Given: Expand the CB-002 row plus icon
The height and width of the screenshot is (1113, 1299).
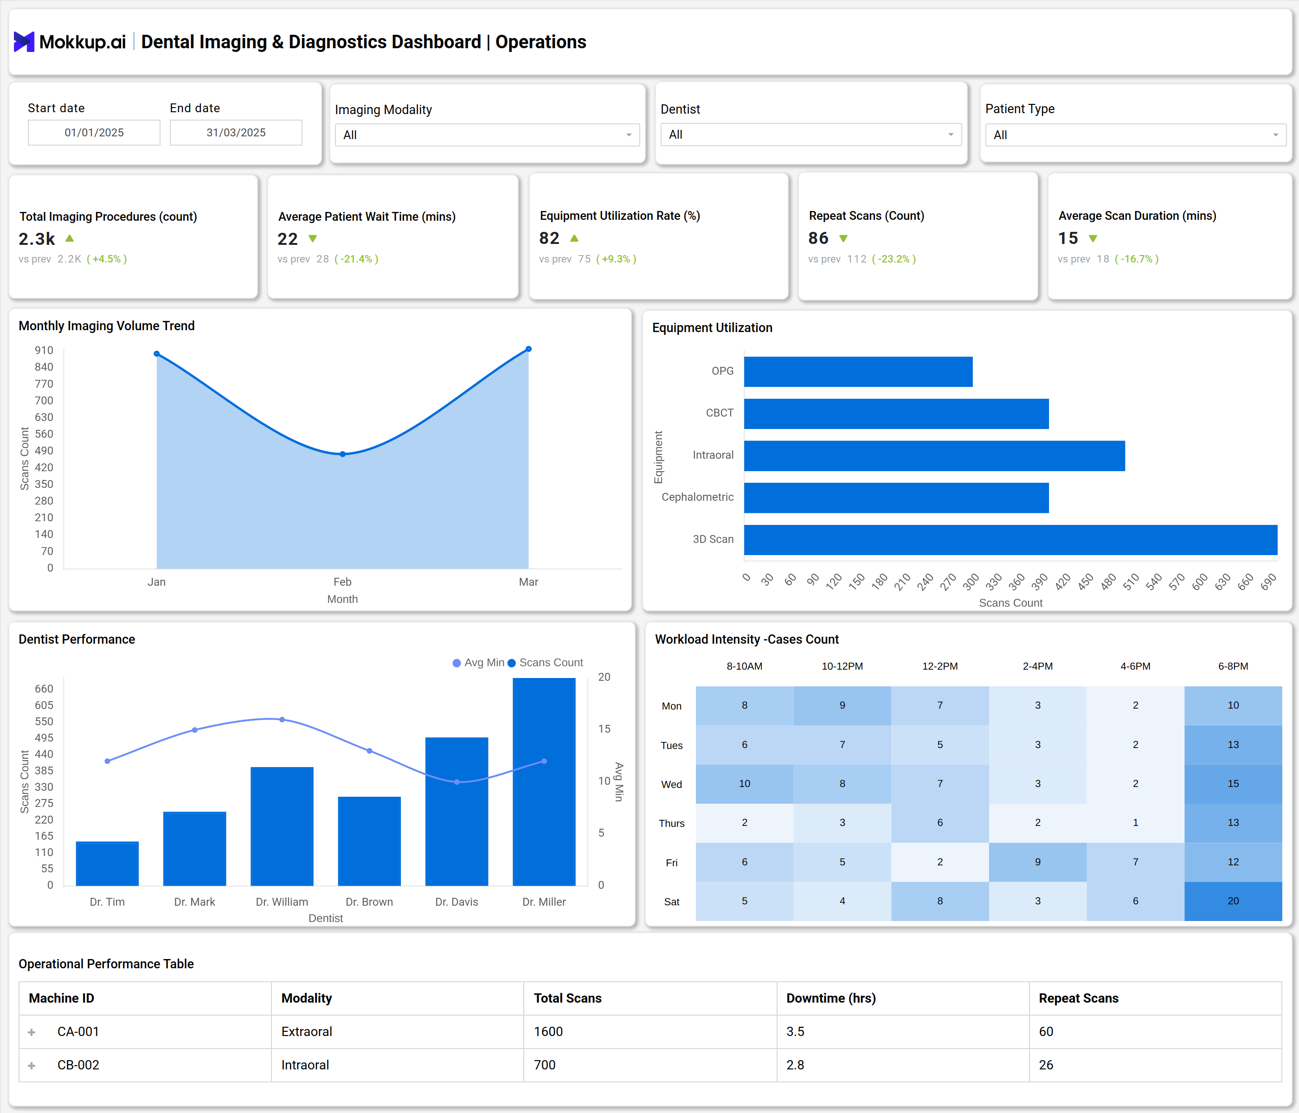Looking at the screenshot, I should coord(32,1065).
